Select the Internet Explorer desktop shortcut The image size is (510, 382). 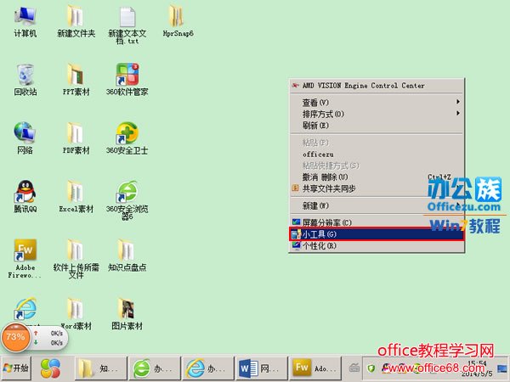(x=25, y=309)
